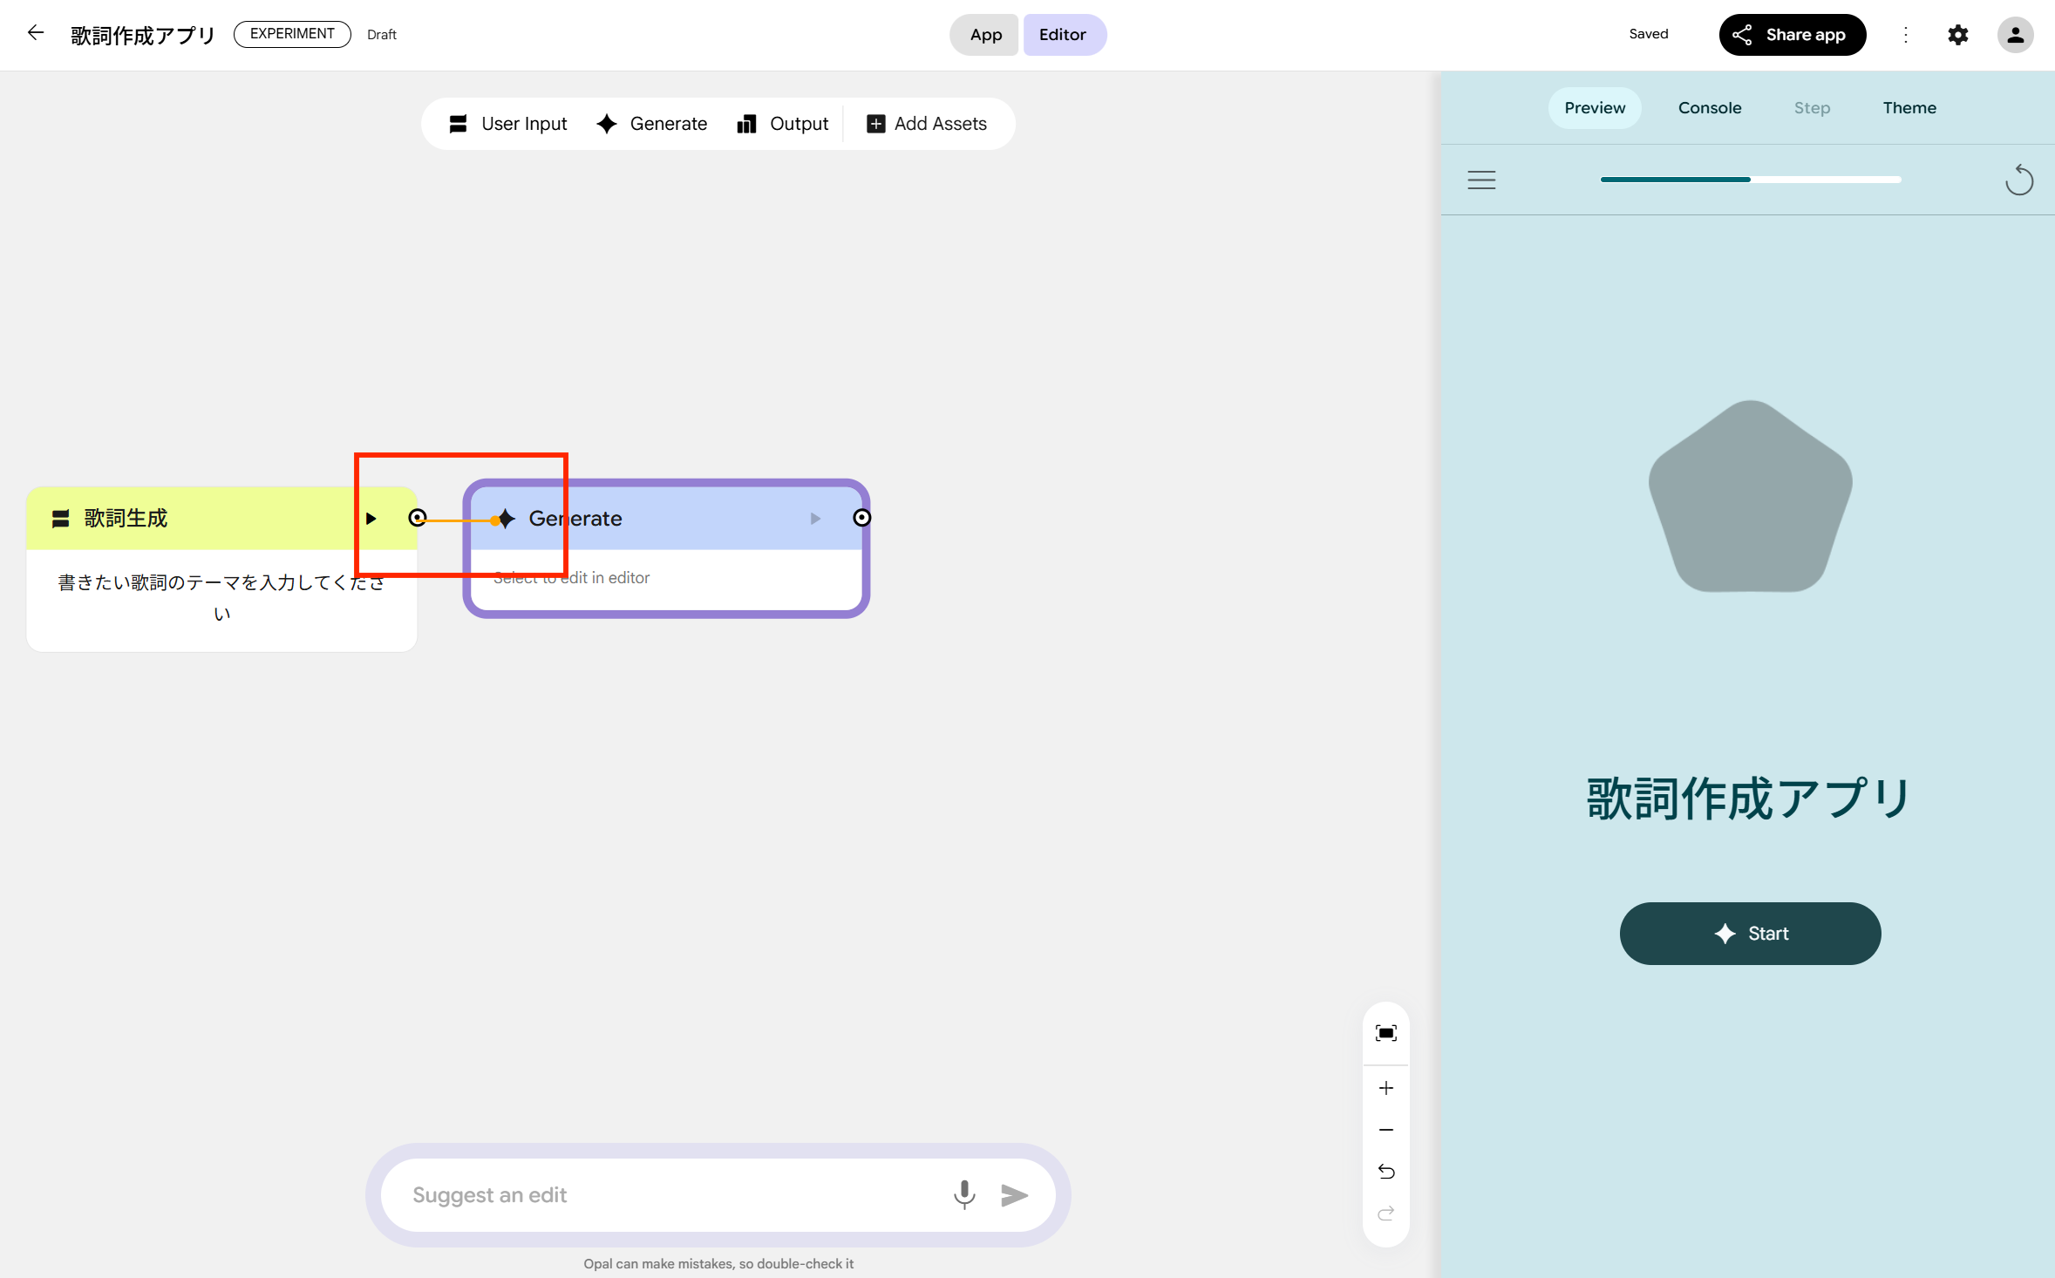
Task: Restart preview with the refresh icon
Action: [2018, 180]
